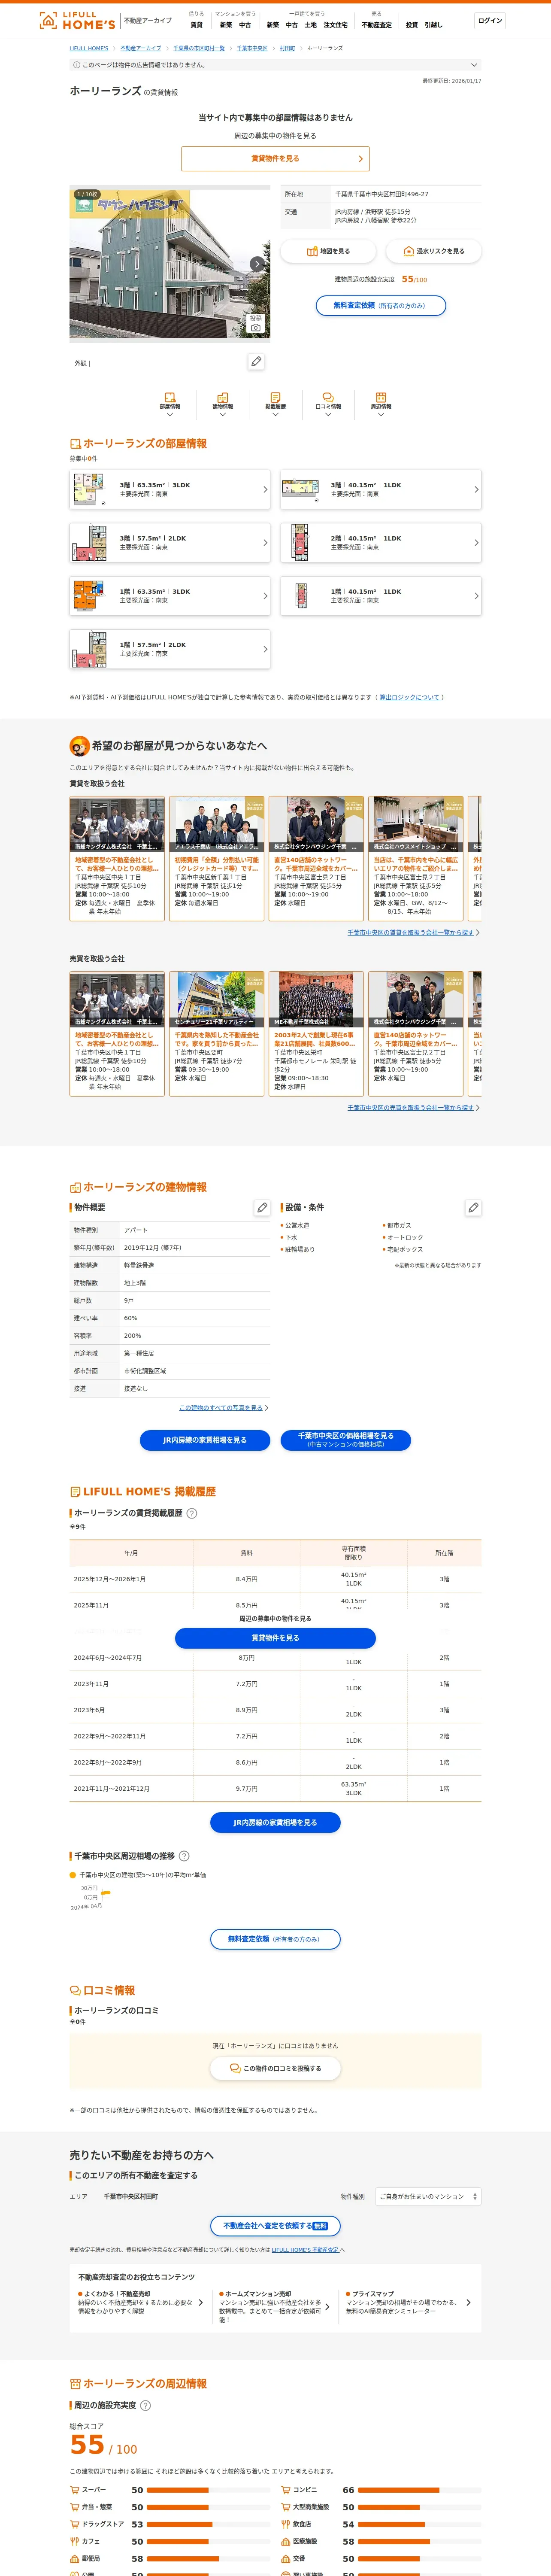Click 無料査定依頼 button under the price chart

click(275, 1939)
